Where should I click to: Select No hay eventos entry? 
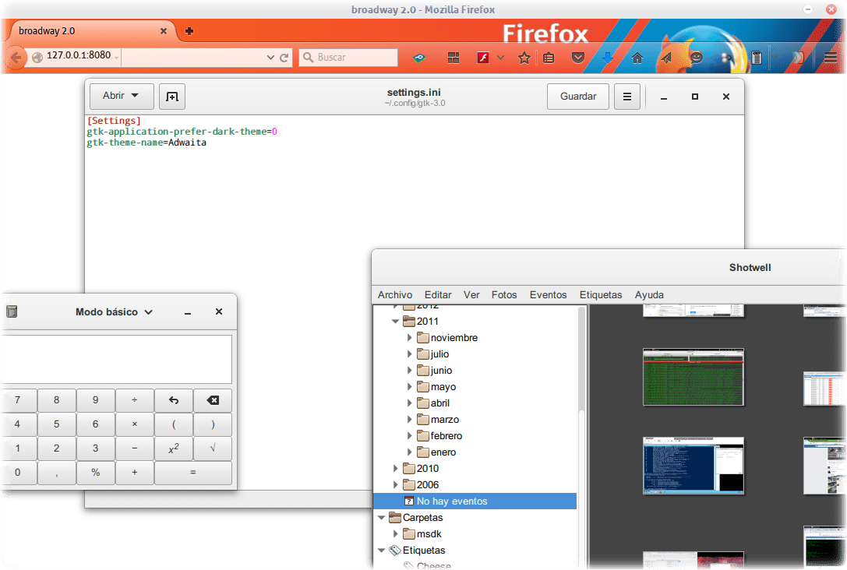[x=475, y=501]
